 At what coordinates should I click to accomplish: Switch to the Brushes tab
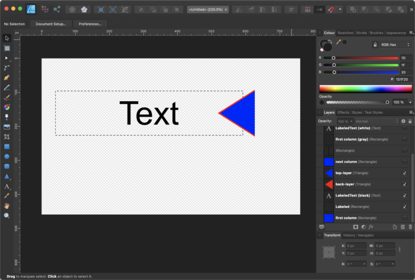click(376, 33)
